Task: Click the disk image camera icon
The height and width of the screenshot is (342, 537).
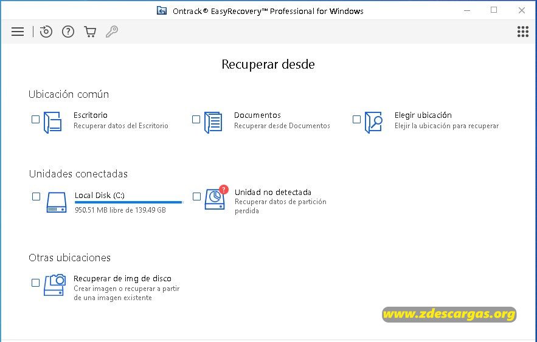Action: 55,284
